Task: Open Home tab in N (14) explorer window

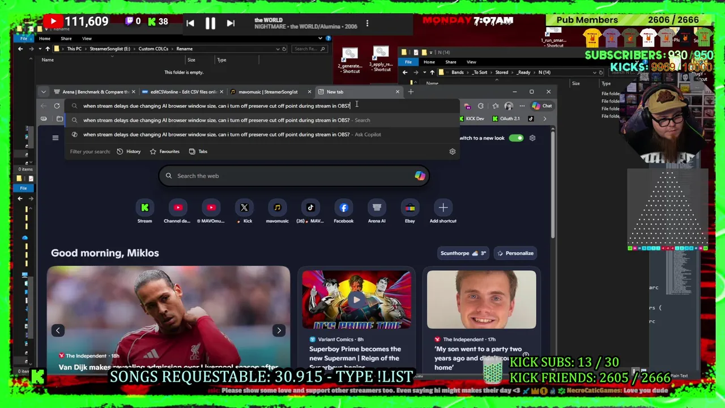Action: click(x=429, y=62)
